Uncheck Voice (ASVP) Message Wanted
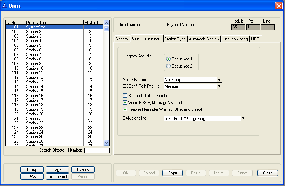The image size is (285, 186). [x=125, y=103]
